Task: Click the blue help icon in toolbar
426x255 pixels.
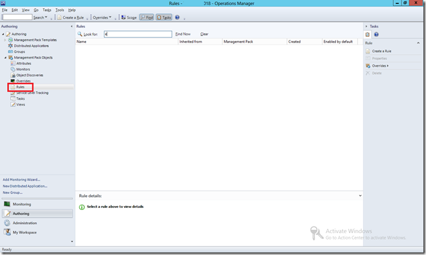Action: tap(177, 17)
